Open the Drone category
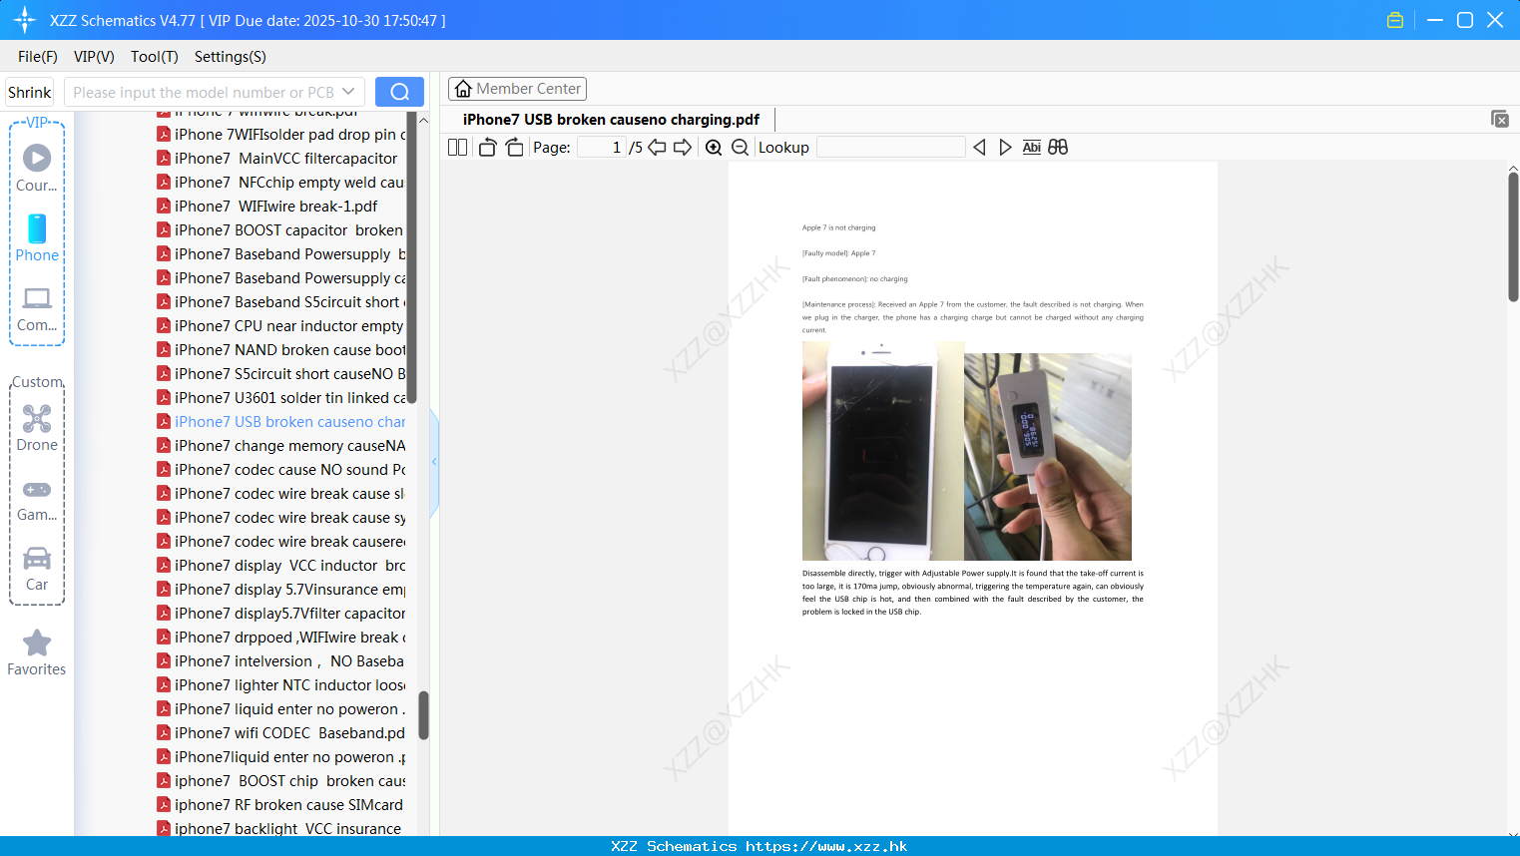The image size is (1520, 856). 37,429
